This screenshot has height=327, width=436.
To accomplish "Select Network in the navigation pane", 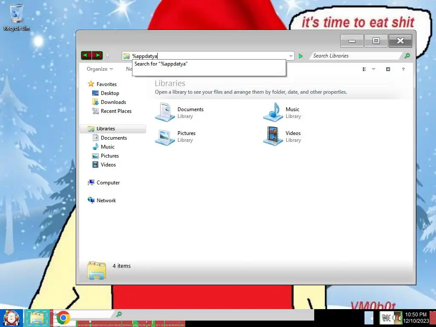I will [x=106, y=200].
